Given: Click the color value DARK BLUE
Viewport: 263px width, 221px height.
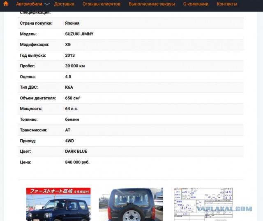Looking at the screenshot, I should click(76, 152).
